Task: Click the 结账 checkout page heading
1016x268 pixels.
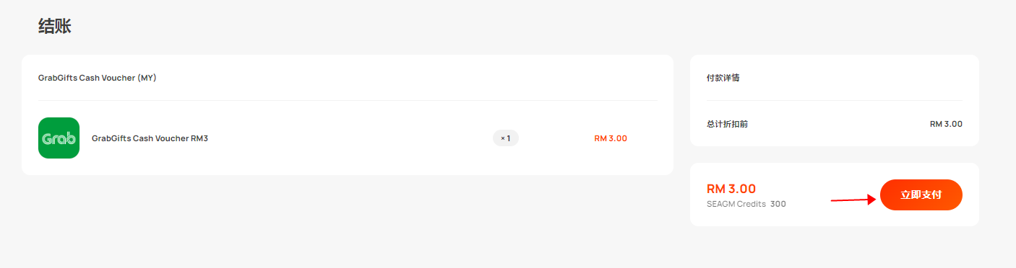Action: click(x=55, y=27)
